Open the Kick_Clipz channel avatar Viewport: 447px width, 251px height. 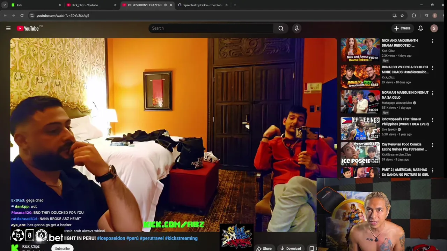click(x=15, y=248)
